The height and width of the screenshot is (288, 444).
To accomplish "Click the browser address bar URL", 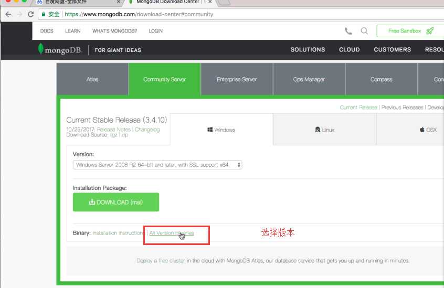I will pos(139,14).
